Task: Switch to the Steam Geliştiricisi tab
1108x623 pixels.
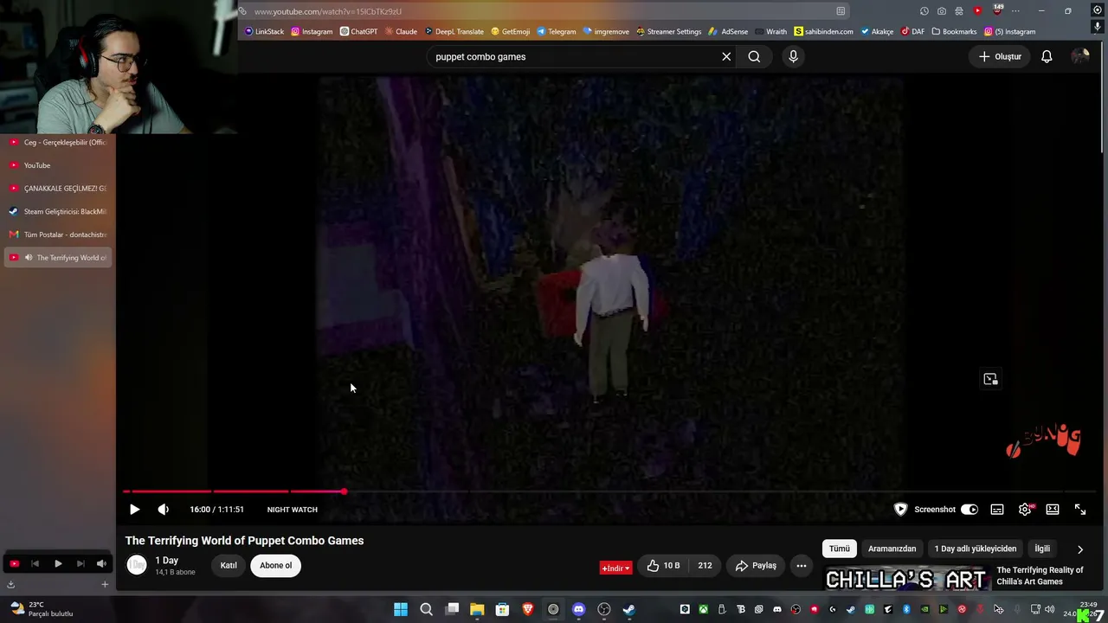Action: pos(59,211)
